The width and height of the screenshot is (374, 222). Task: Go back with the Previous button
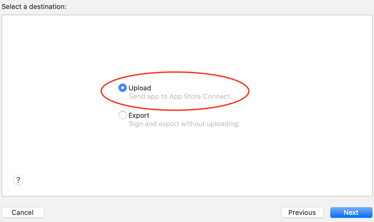click(302, 213)
